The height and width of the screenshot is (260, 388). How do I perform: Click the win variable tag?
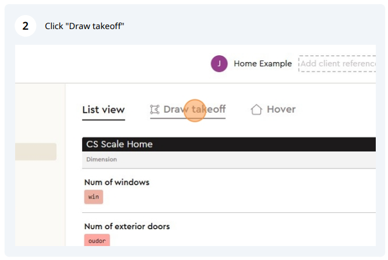[x=94, y=197]
